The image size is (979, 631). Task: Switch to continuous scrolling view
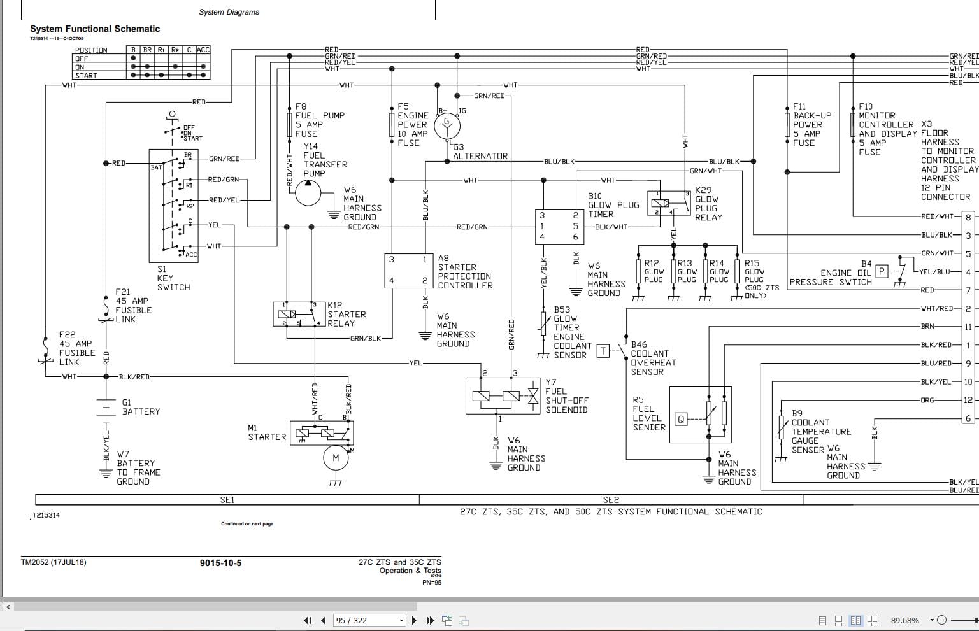pos(839,620)
